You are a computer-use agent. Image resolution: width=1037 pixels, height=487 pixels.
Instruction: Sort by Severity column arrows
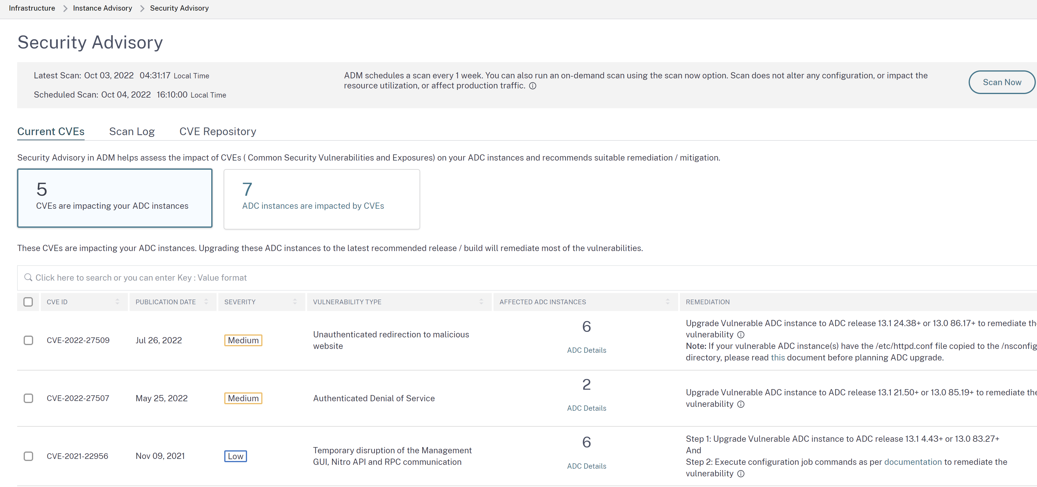[x=295, y=302]
